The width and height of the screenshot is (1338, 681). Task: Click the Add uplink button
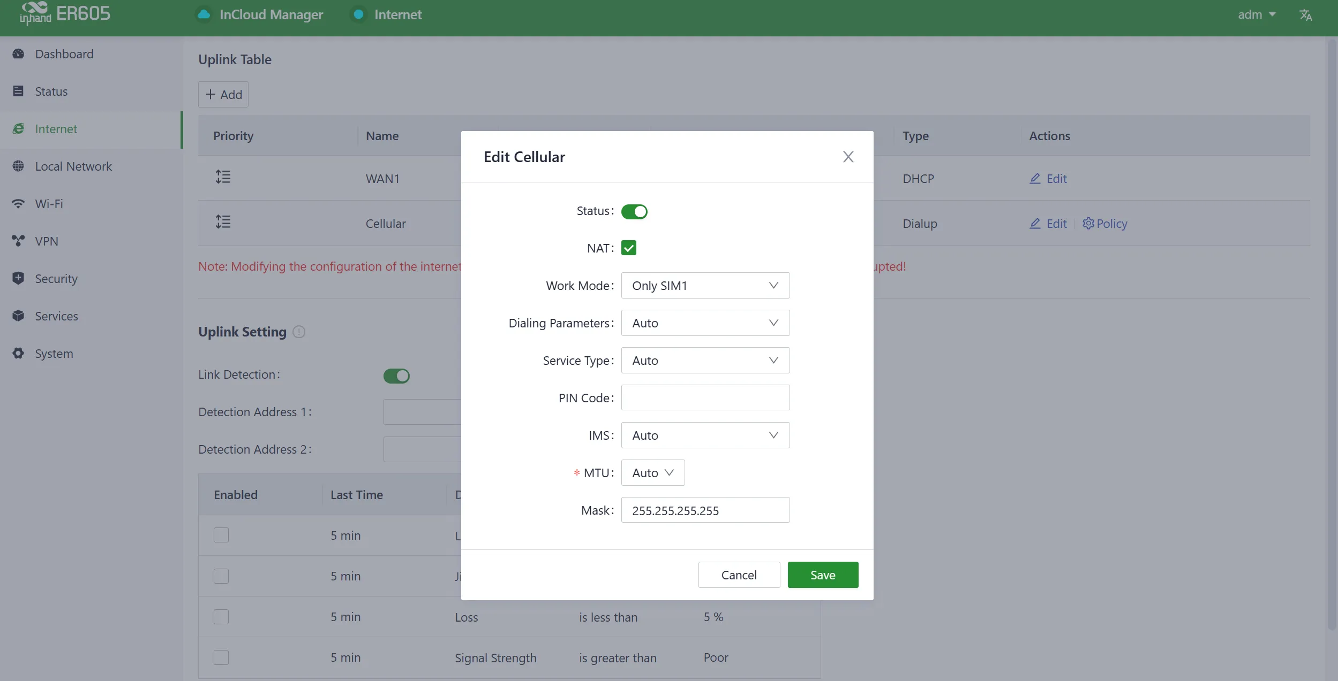[x=223, y=95]
